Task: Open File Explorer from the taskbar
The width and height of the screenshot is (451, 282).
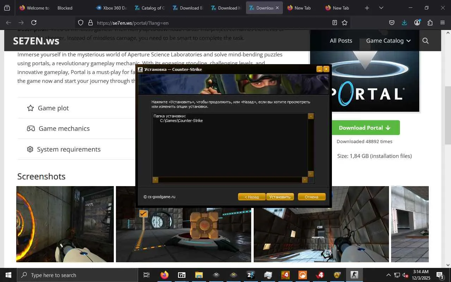Action: point(199,275)
